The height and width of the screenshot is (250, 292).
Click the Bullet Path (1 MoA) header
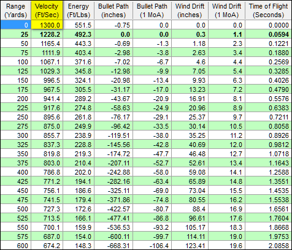(152, 10)
